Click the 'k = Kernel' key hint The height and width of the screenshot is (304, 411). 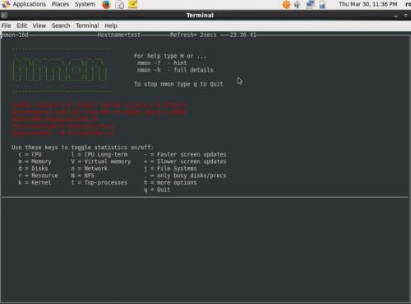[x=35, y=183]
